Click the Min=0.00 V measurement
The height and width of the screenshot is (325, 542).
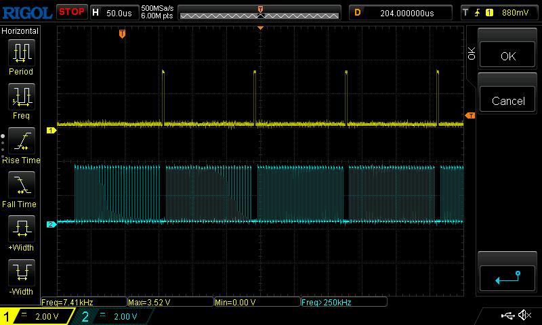point(235,302)
